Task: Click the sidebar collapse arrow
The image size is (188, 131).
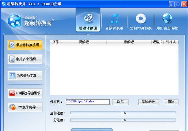Action: [46, 68]
